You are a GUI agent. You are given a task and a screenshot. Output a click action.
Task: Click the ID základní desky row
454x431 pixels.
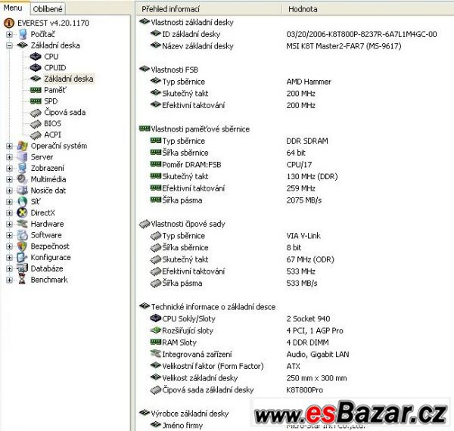pyautogui.click(x=294, y=34)
